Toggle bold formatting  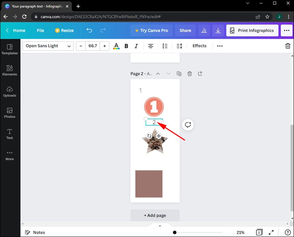coord(126,46)
